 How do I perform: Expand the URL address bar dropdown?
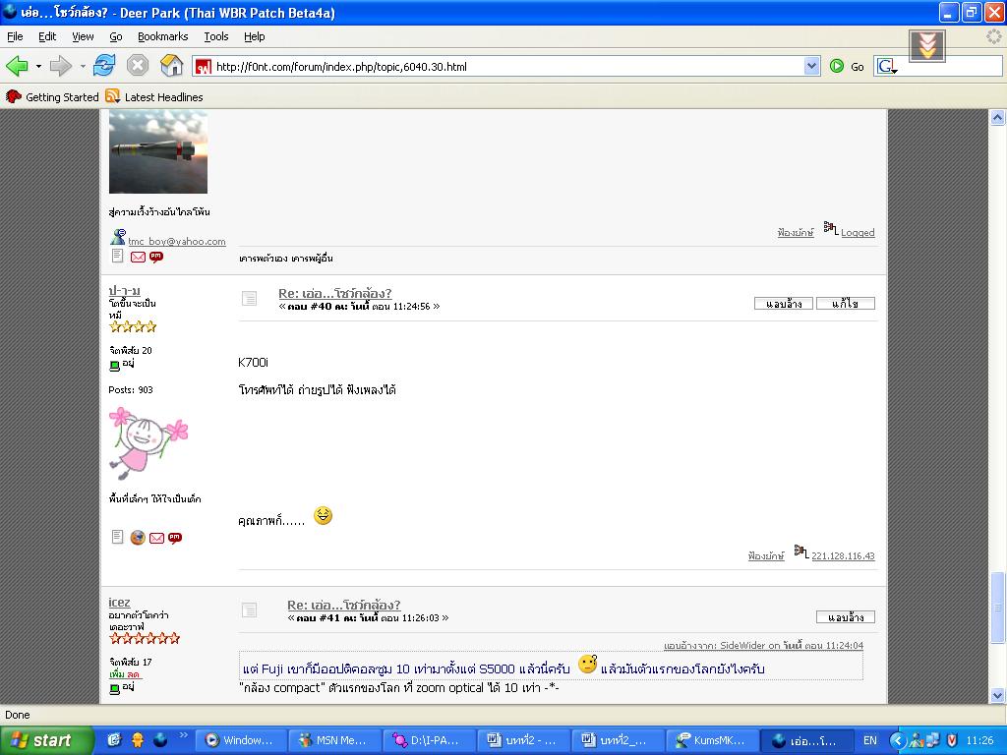tap(811, 66)
